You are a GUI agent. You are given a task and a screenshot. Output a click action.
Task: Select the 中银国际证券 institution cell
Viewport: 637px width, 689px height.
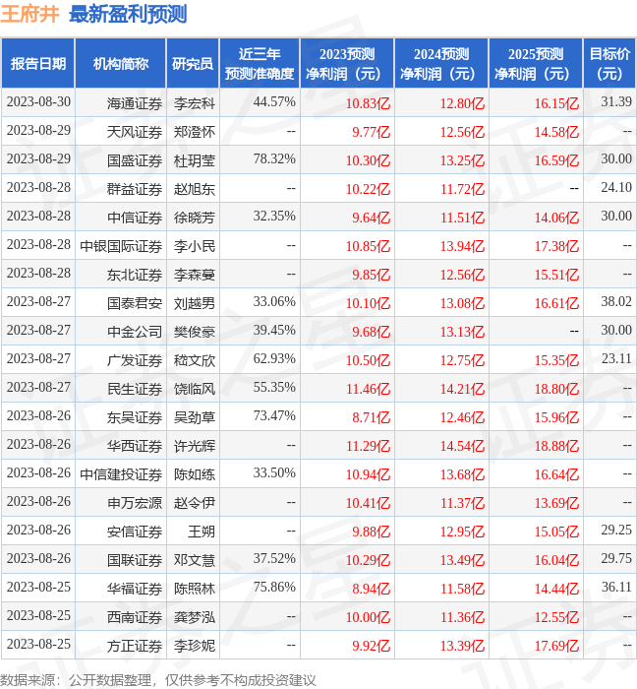coord(121,246)
